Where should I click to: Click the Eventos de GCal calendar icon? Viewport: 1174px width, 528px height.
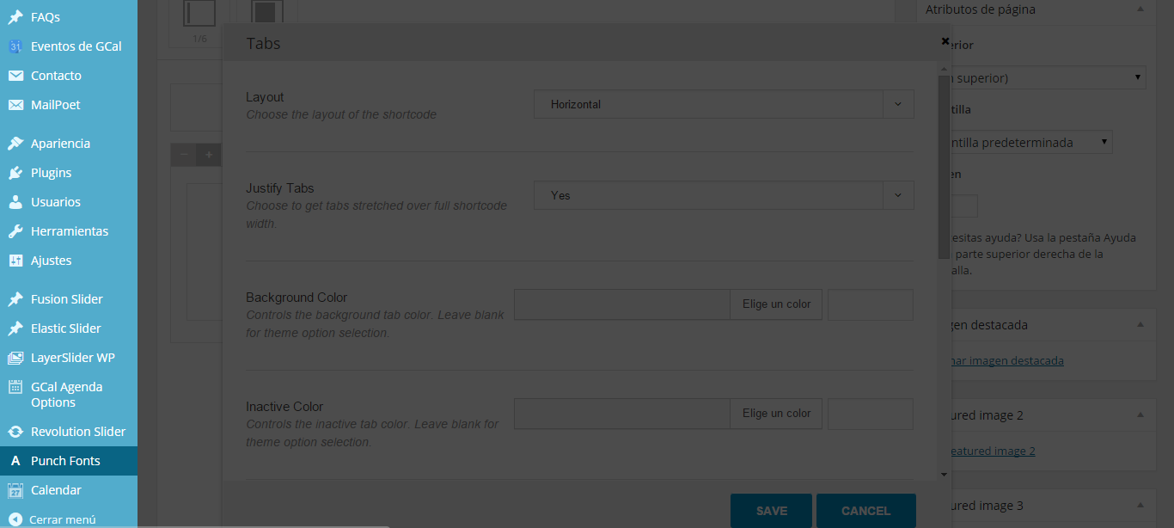(x=15, y=46)
